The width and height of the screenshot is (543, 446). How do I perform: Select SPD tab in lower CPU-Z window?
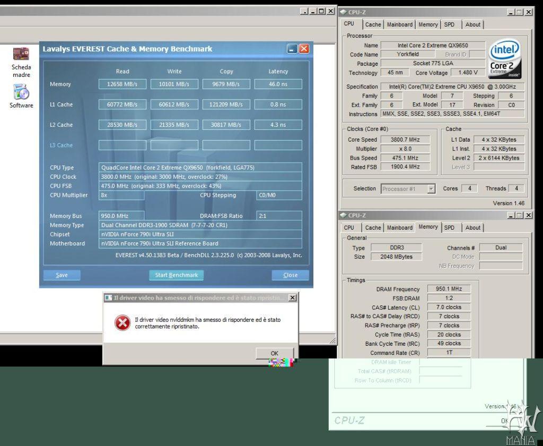[x=449, y=228]
